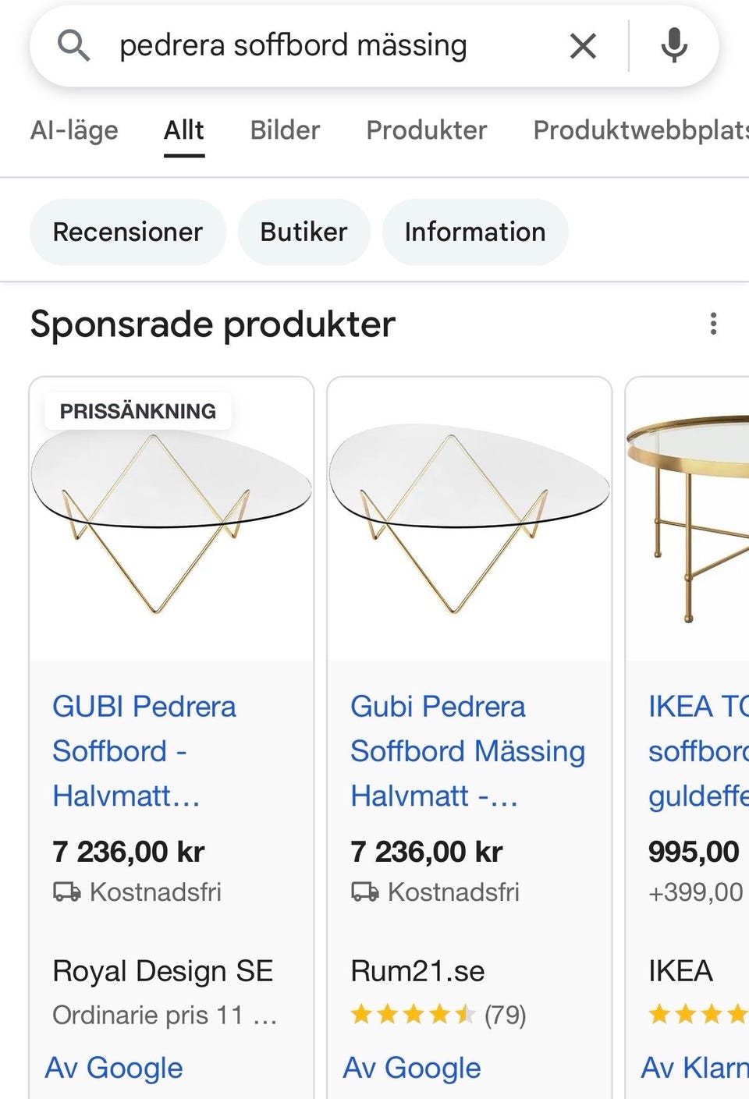Select the Recensioner filter chip

[128, 232]
